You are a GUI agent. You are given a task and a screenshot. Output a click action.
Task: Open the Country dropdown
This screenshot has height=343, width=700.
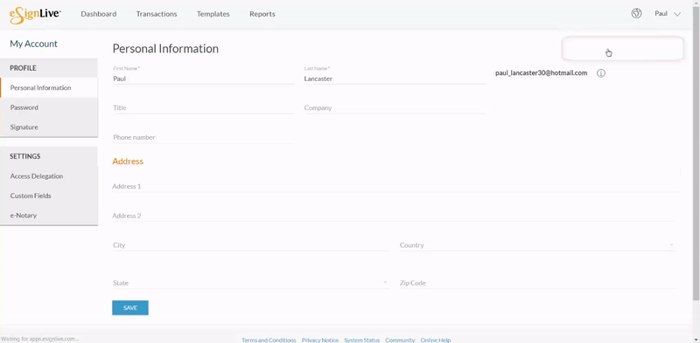coord(537,245)
